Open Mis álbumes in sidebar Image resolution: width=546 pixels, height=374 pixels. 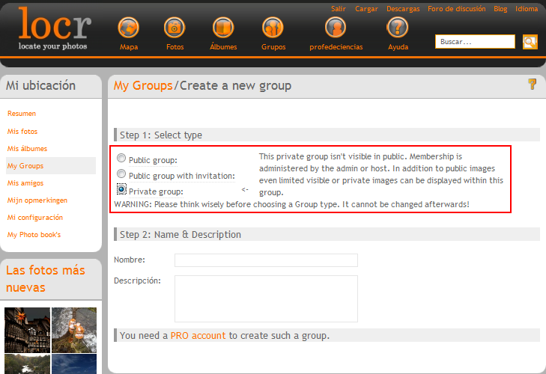(x=27, y=149)
